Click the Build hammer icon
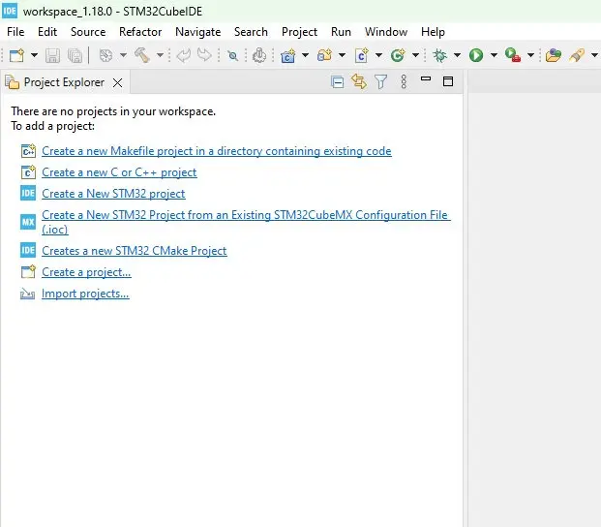 142,56
